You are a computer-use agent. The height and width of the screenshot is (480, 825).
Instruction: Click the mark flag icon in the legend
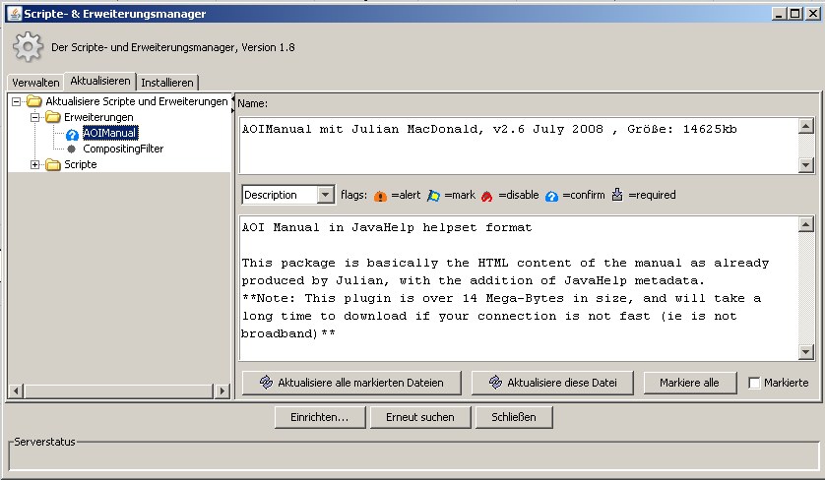[433, 196]
